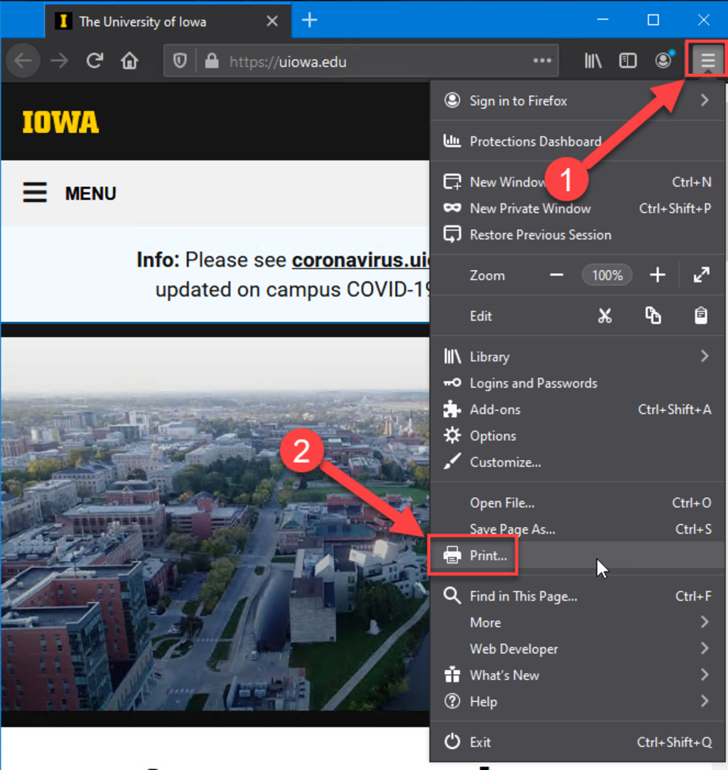Enter fullscreen mode via the Zoom row arrows
The width and height of the screenshot is (728, 770).
[x=702, y=274]
